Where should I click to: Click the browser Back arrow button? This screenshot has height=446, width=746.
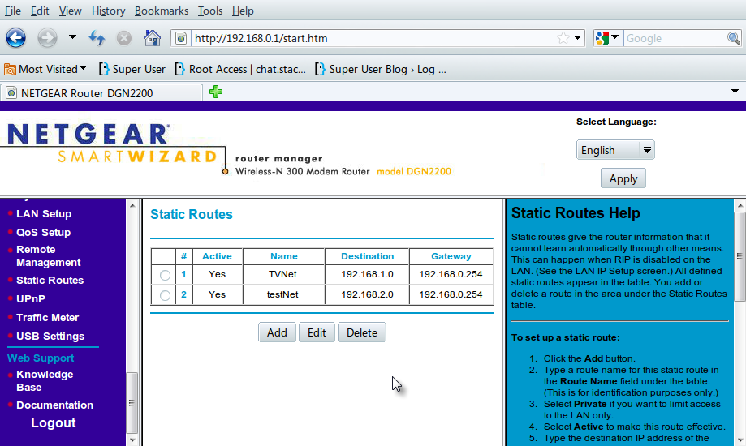click(15, 37)
